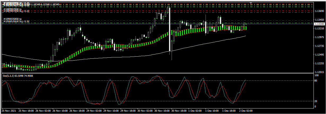Viewport: 326px width, 114px height.
Task: Pick the #1090035858 buy 0.30 order label
Action: (16, 21)
